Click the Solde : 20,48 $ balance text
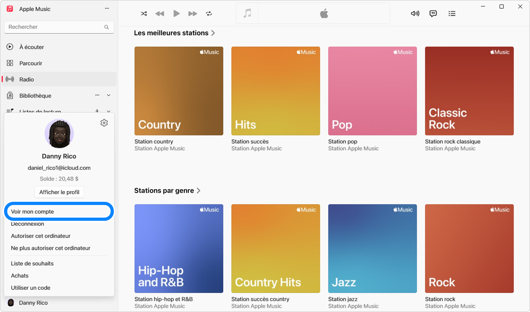Image resolution: width=530 pixels, height=312 pixels. 59,179
